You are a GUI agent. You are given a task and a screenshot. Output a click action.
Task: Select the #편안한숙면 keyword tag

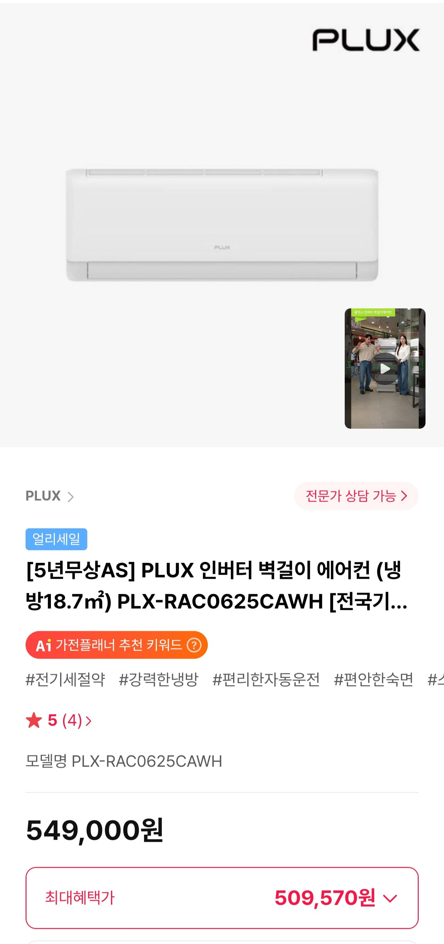374,679
